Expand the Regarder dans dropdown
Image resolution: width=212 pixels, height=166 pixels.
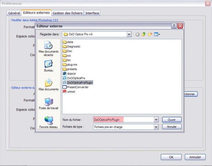tap(129, 34)
